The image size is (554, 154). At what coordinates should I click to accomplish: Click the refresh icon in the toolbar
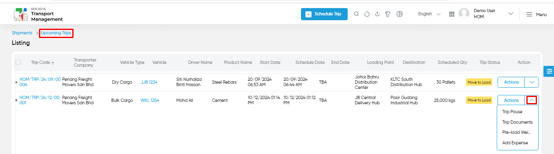[367, 14]
